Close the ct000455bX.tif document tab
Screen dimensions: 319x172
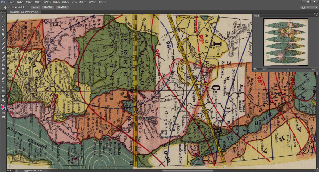coord(40,12)
